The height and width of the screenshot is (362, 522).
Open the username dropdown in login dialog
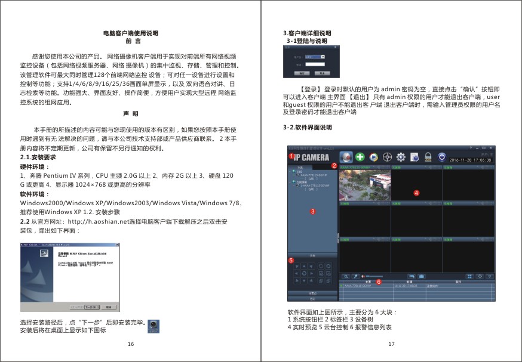coord(315,57)
